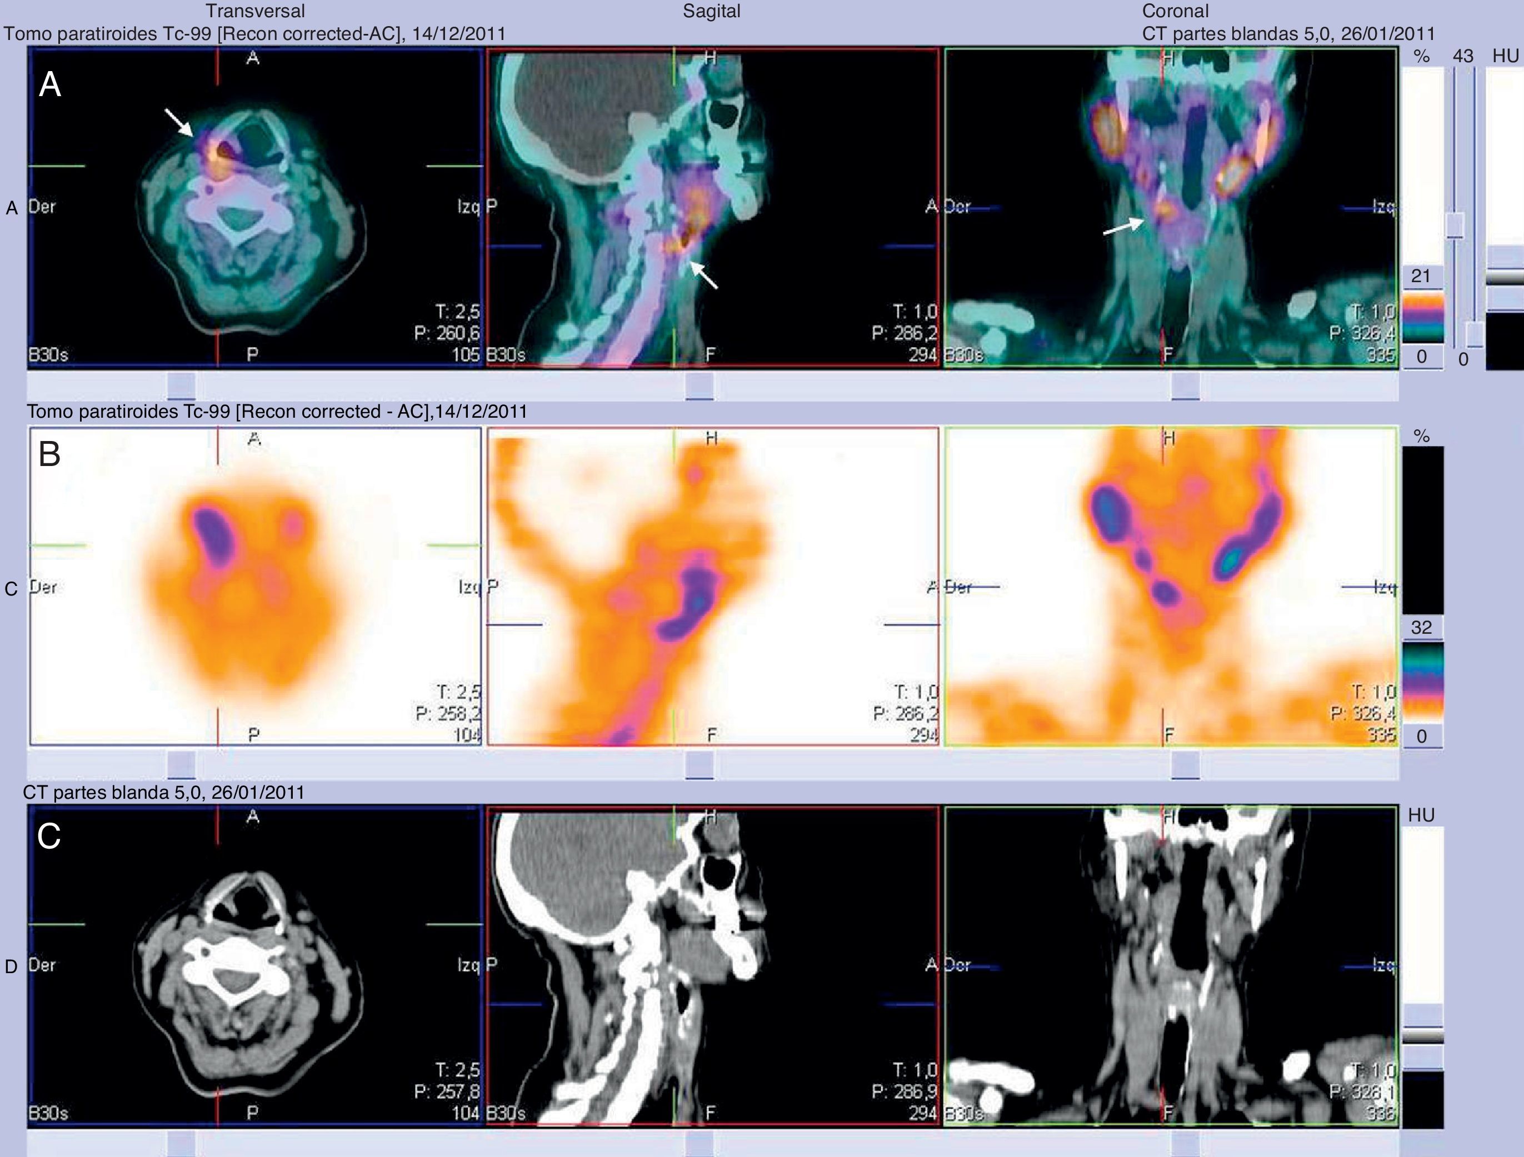
Task: Select the Sagital column header
Action: coord(712,11)
